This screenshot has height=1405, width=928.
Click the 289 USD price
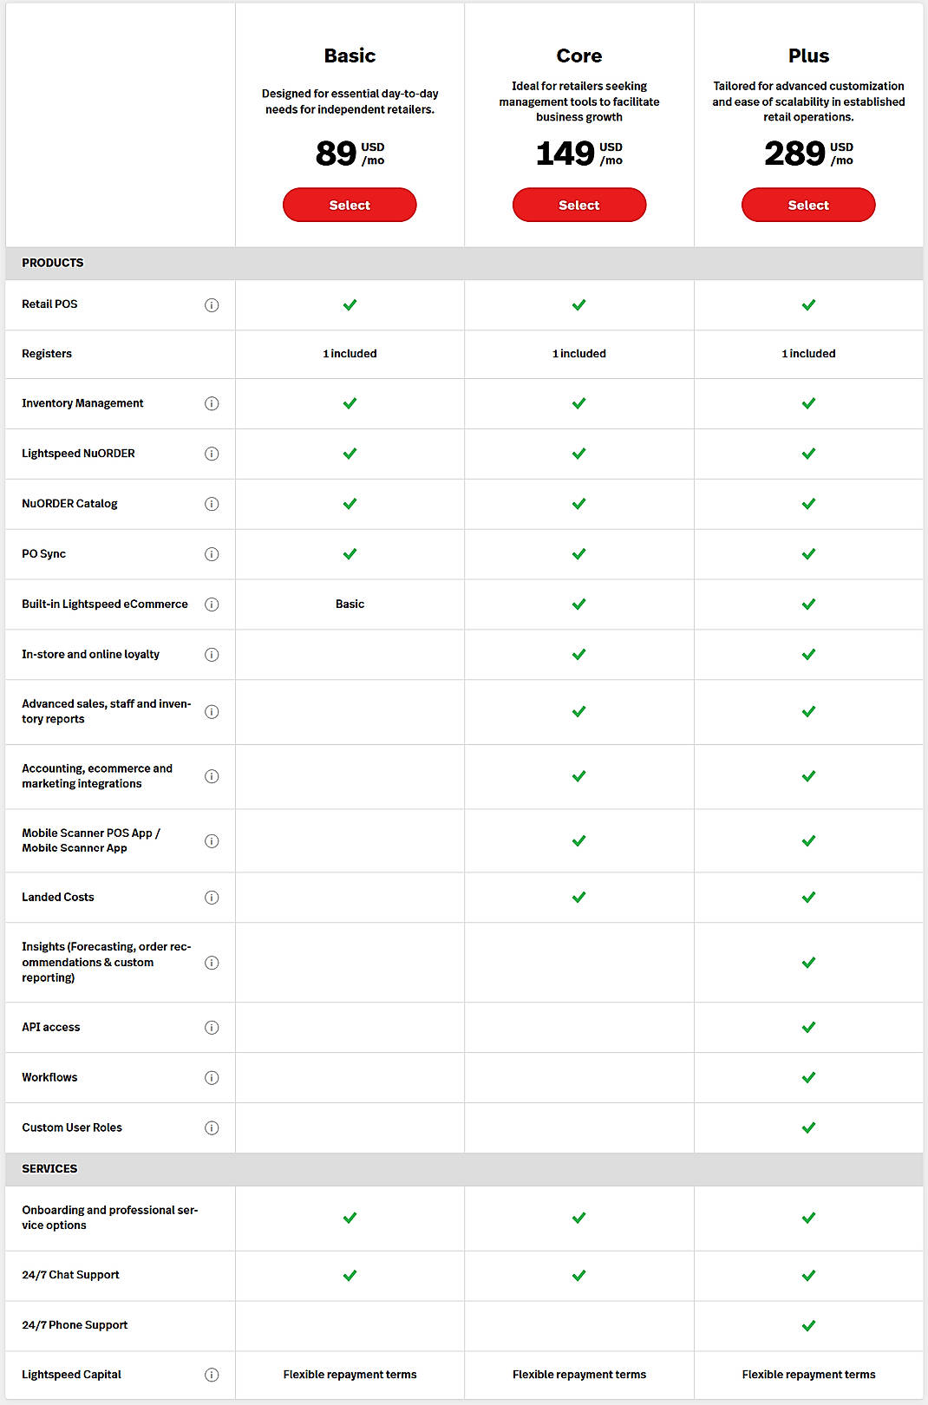(808, 154)
